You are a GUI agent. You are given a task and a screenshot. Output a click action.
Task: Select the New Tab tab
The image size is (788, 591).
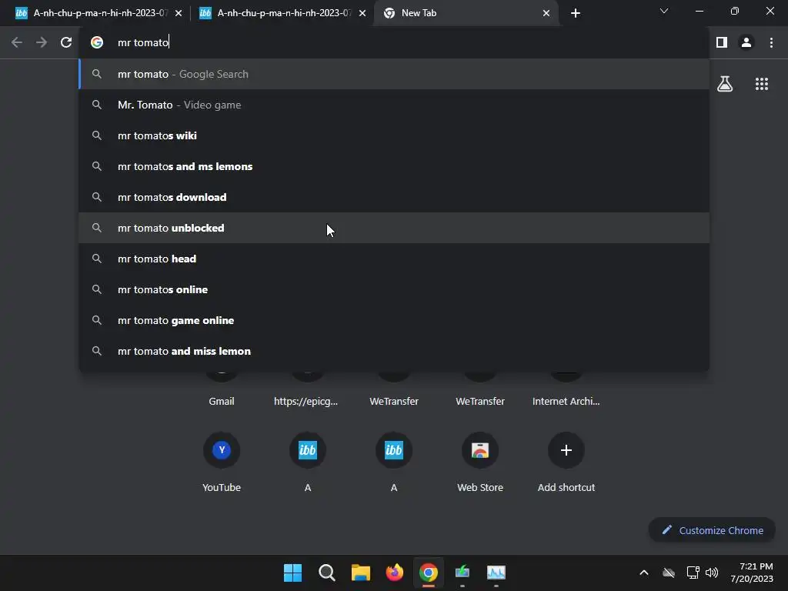click(466, 13)
